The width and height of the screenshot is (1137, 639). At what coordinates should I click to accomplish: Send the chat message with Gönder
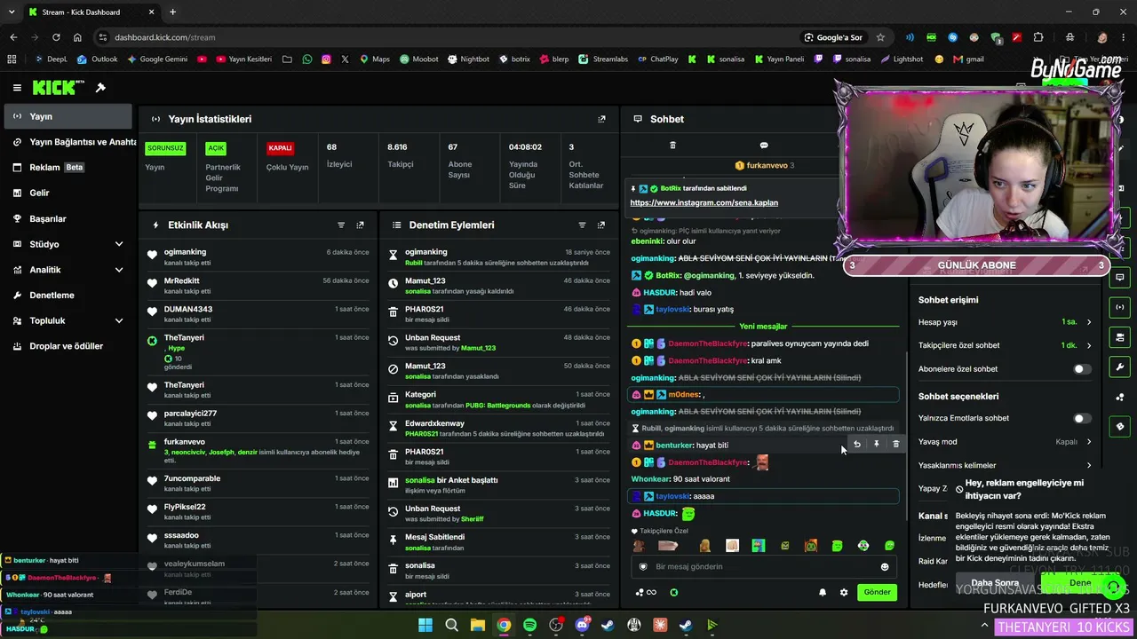(x=877, y=592)
